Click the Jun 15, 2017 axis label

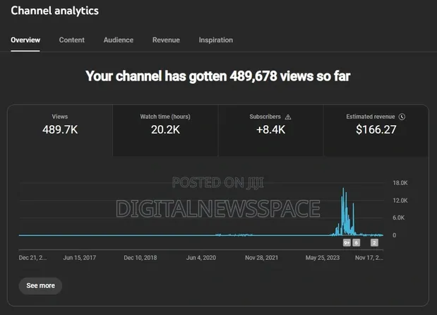tap(80, 258)
